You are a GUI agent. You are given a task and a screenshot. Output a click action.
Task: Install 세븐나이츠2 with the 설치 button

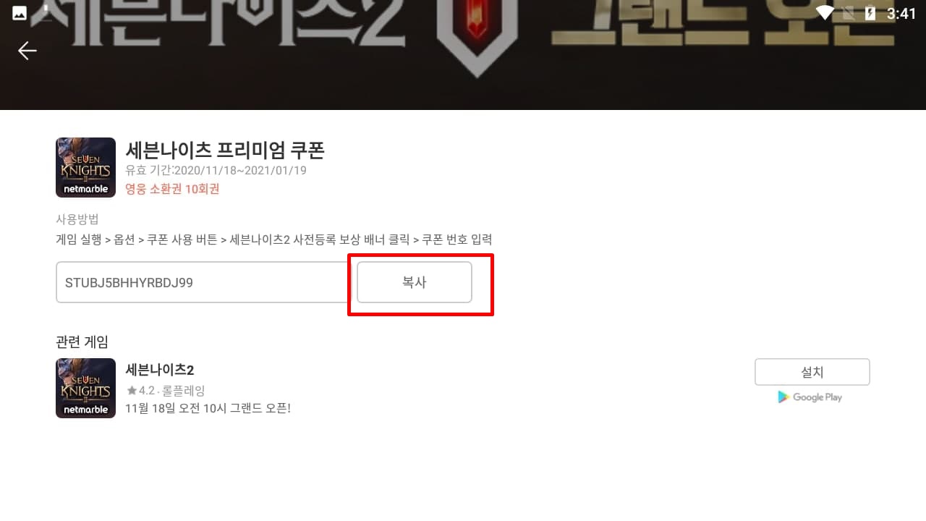[812, 372]
